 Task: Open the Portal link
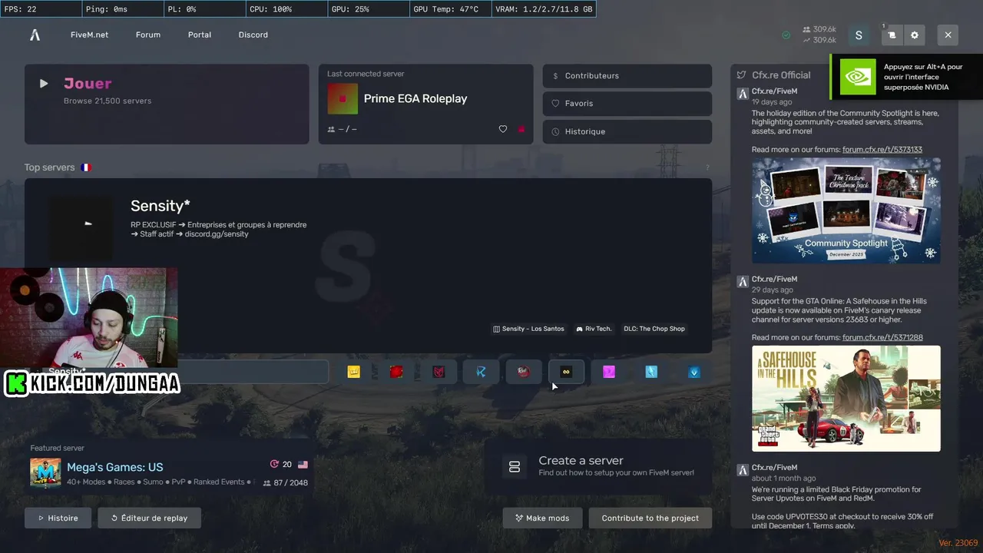pos(200,35)
